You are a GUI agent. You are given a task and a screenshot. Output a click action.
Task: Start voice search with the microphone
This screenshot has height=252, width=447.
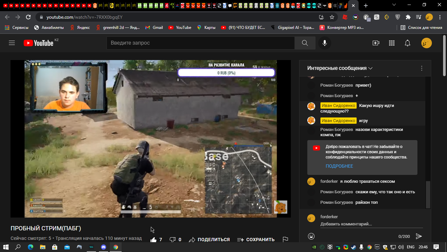pos(325,43)
